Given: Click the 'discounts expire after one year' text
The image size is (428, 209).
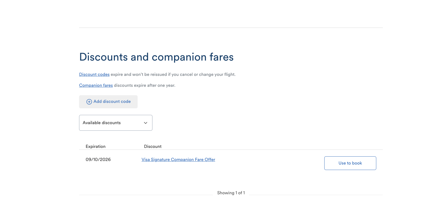Looking at the screenshot, I should (144, 85).
